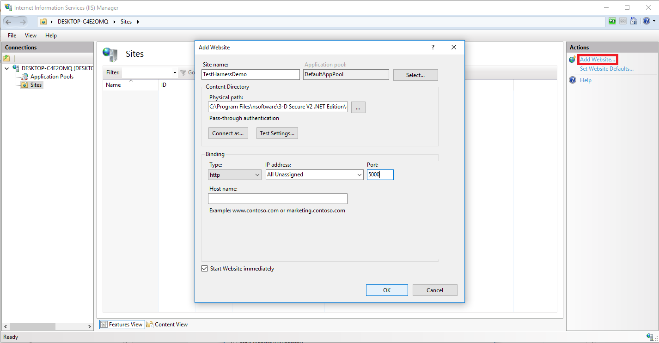
Task: Click the address bar folder-globe icon
Action: point(43,22)
